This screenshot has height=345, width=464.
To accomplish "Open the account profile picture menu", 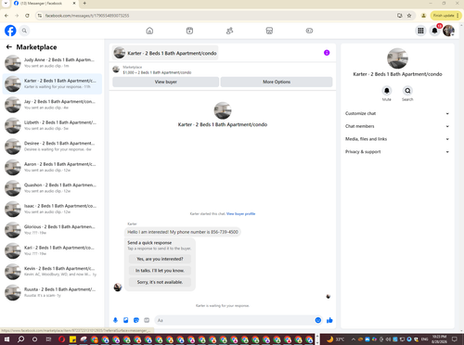I will 448,31.
